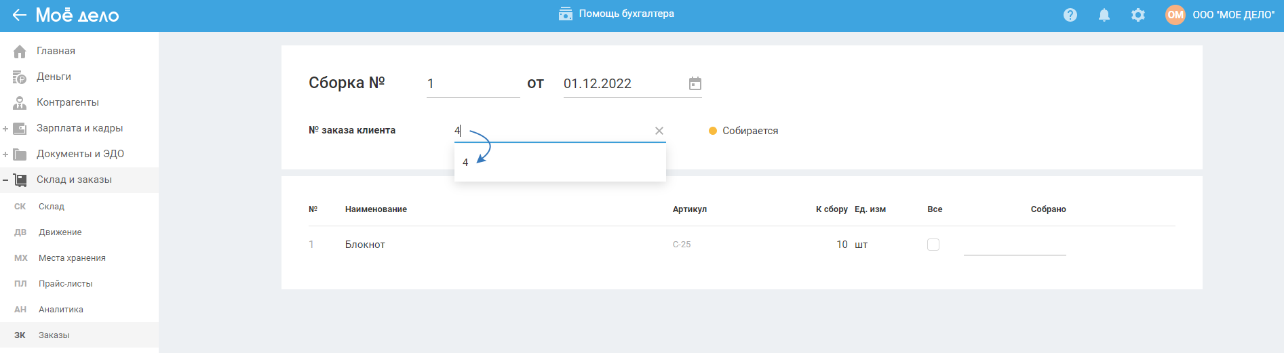1284x353 pixels.
Task: Click the back arrow icon in header
Action: [x=19, y=15]
